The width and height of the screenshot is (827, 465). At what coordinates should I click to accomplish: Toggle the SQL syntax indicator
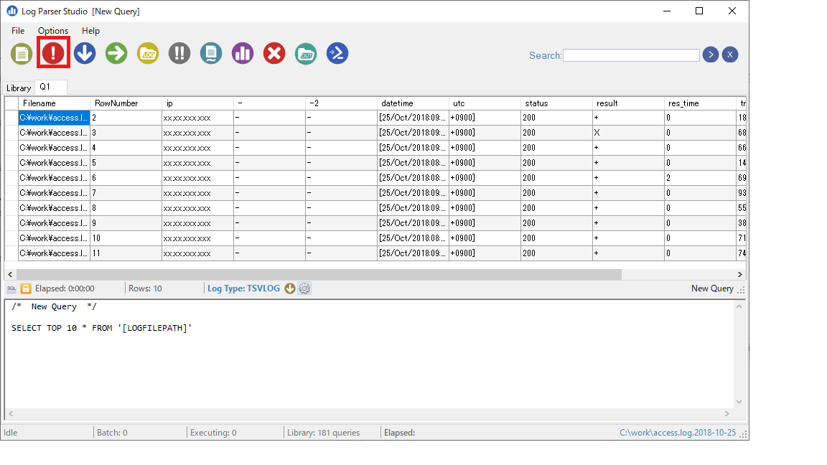point(10,288)
